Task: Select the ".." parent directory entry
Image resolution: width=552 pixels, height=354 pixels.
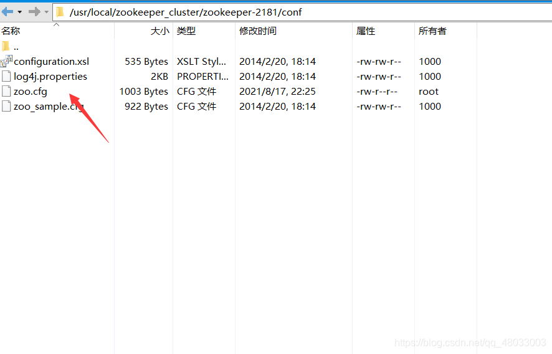Action: coord(16,47)
